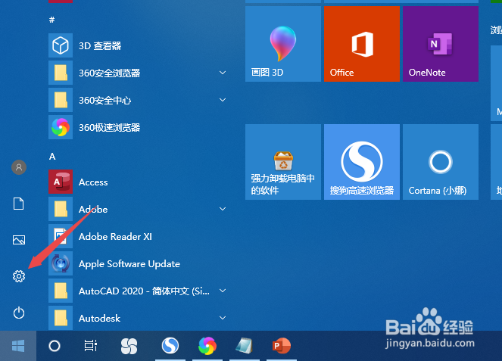Click the Power icon in Start sidebar
Image resolution: width=502 pixels, height=361 pixels.
click(x=19, y=313)
